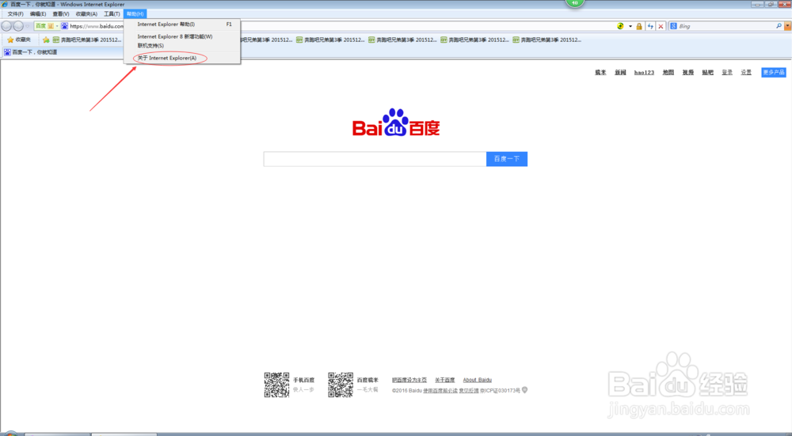The width and height of the screenshot is (792, 436).
Task: Click the Internet Explorer icon in title bar
Action: click(x=5, y=4)
